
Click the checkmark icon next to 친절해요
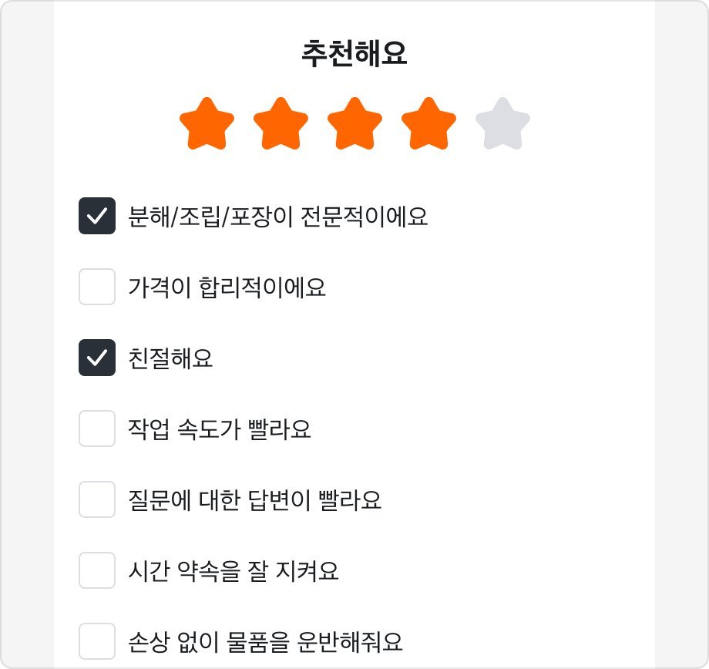point(96,358)
